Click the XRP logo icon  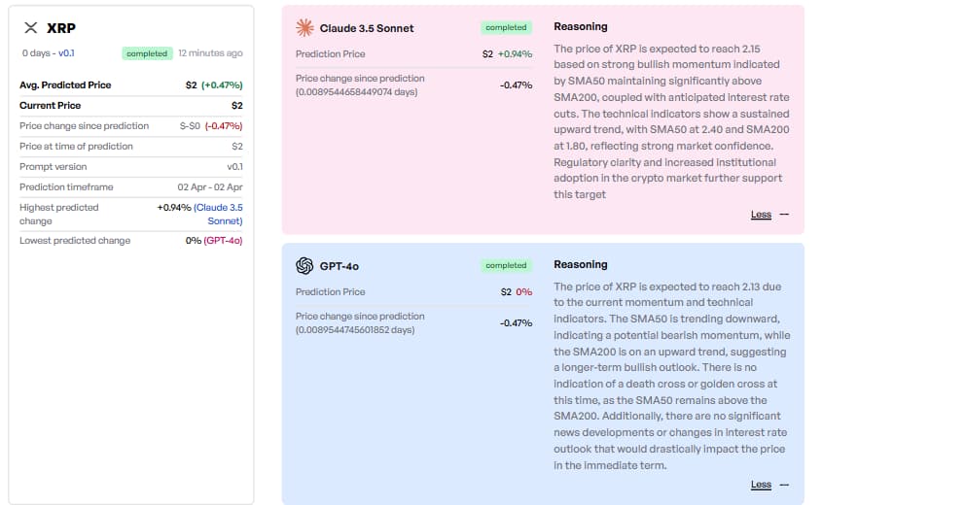coord(31,27)
